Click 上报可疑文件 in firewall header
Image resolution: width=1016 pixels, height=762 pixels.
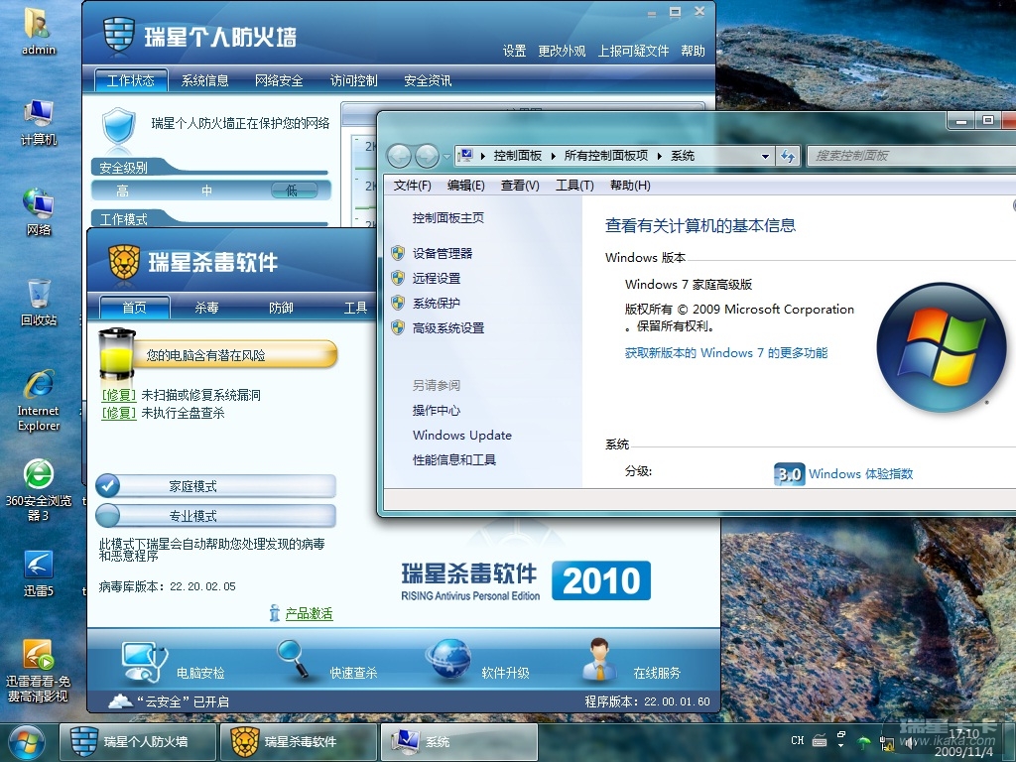633,51
